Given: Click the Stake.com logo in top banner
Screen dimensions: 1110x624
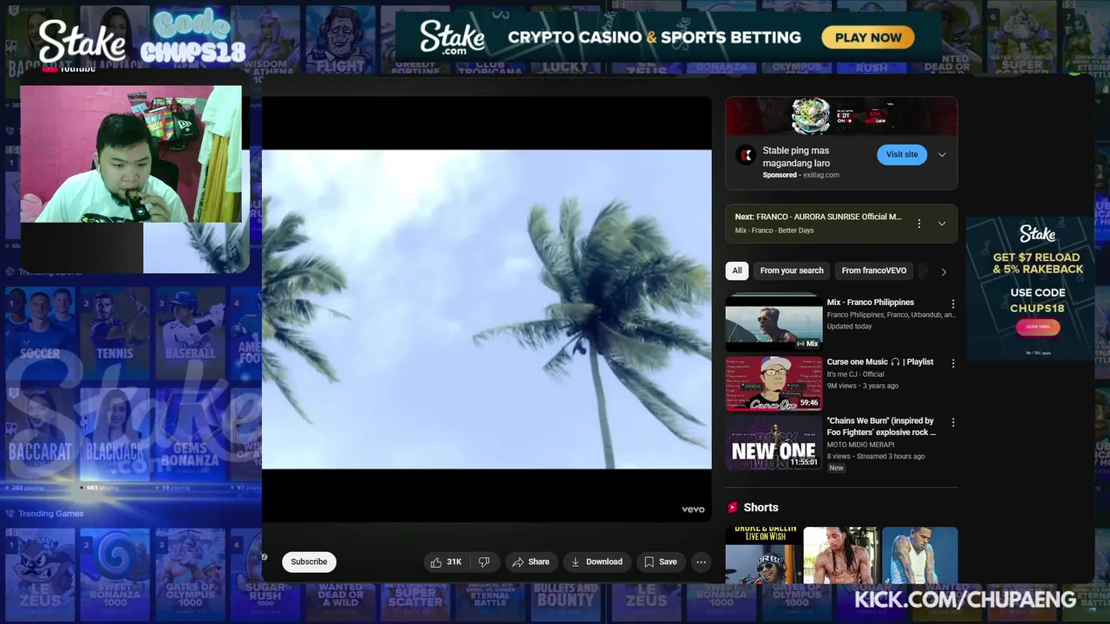Looking at the screenshot, I should pos(453,37).
